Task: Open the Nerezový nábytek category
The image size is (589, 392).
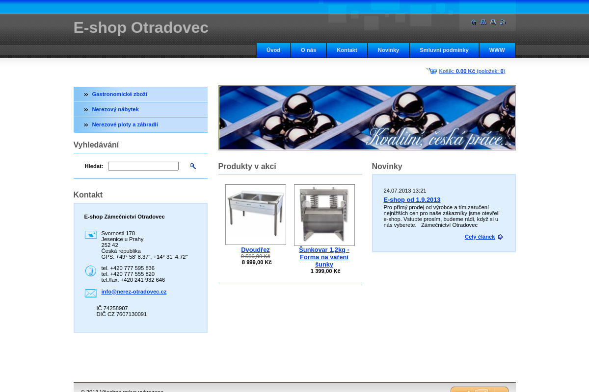Action: tap(115, 109)
